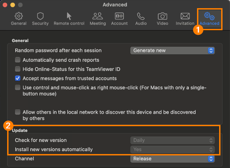Click the Meeting tab label
The image size is (230, 168).
[98, 23]
